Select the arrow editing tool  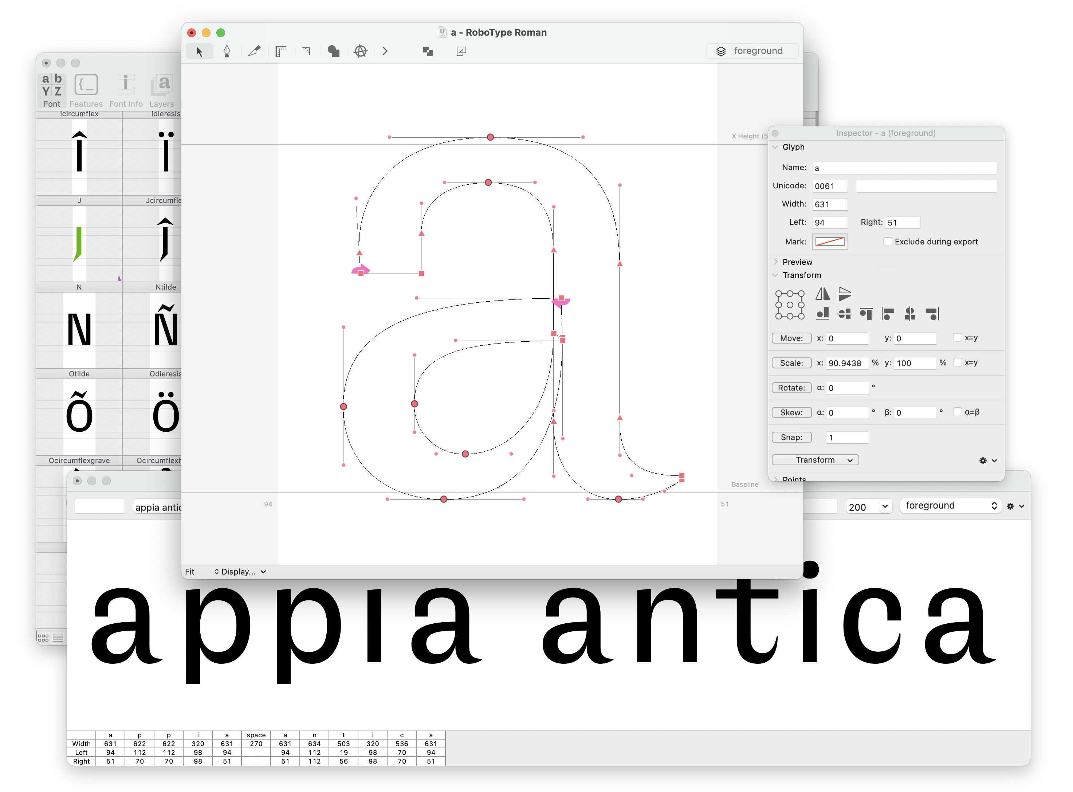[199, 51]
